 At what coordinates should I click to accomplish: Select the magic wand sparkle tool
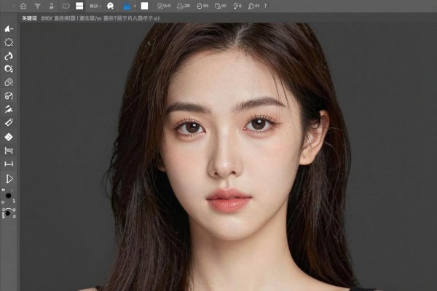click(9, 109)
